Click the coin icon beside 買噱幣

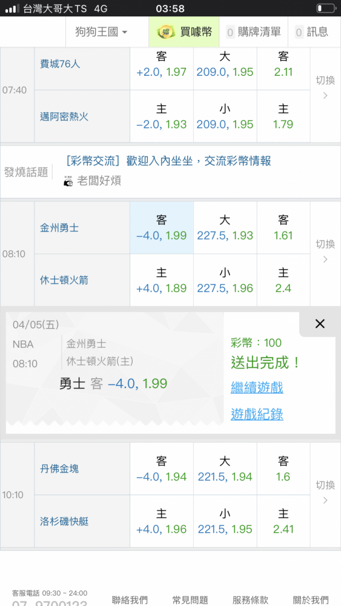[166, 32]
